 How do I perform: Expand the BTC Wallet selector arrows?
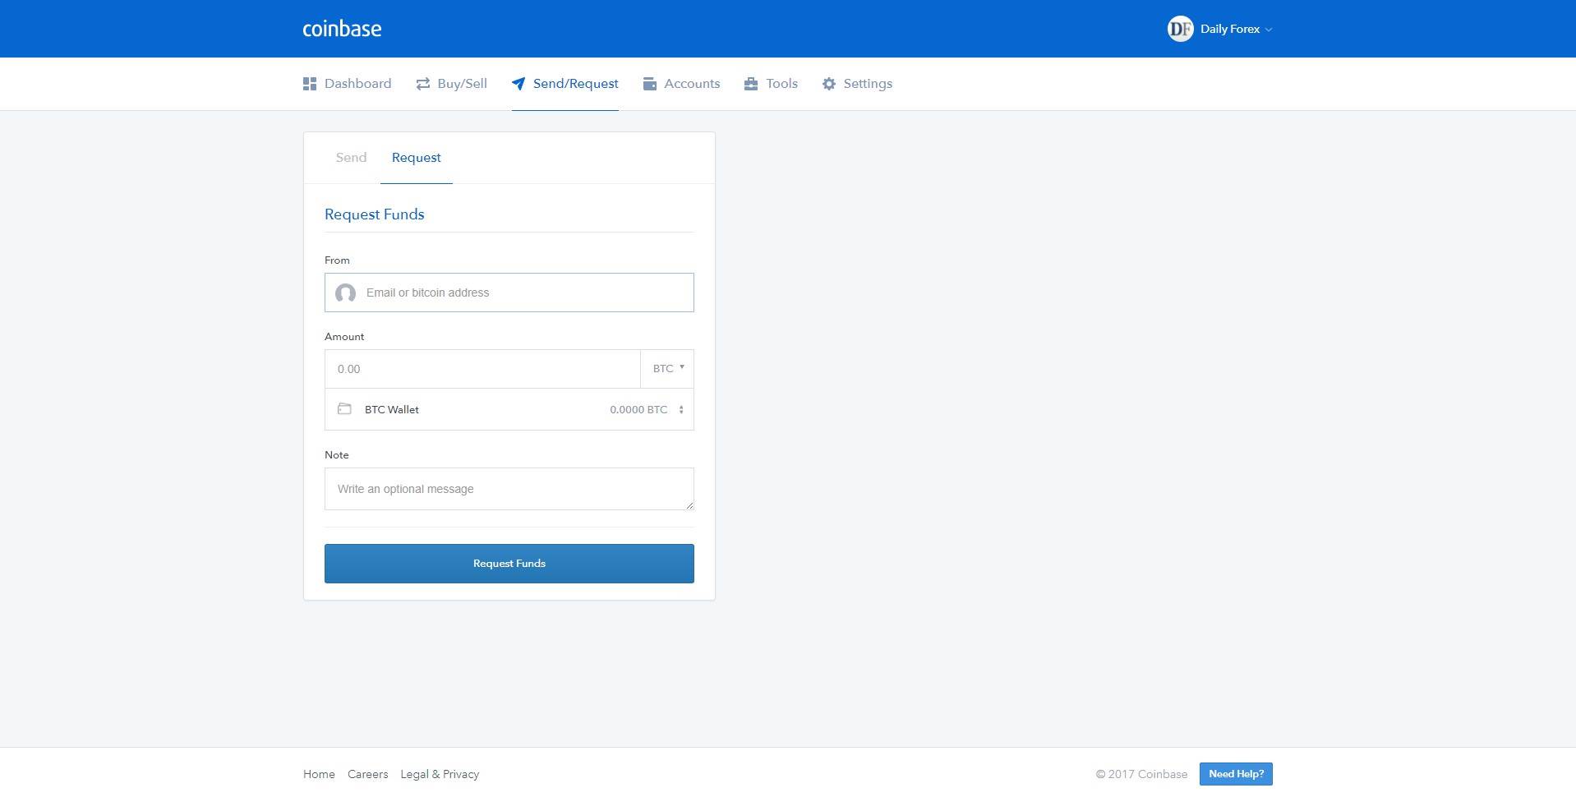point(681,410)
